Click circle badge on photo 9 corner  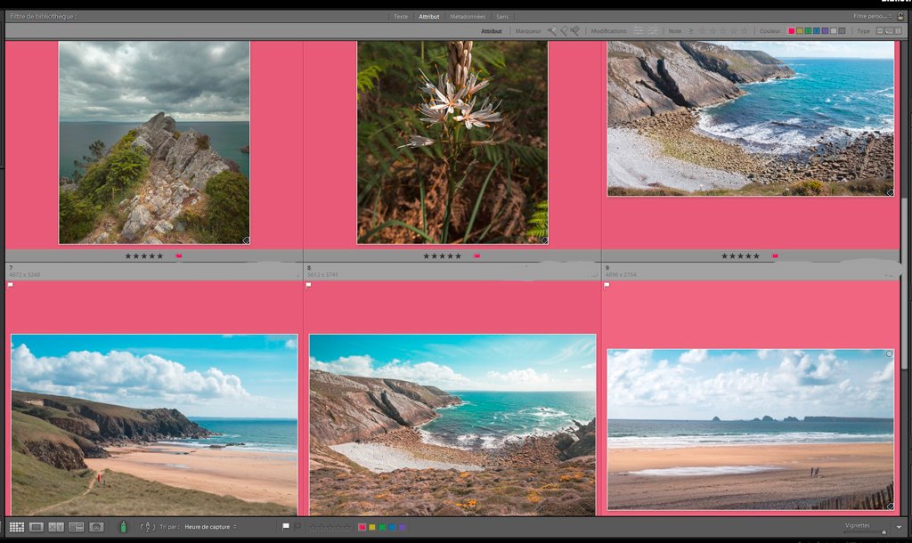[x=889, y=353]
